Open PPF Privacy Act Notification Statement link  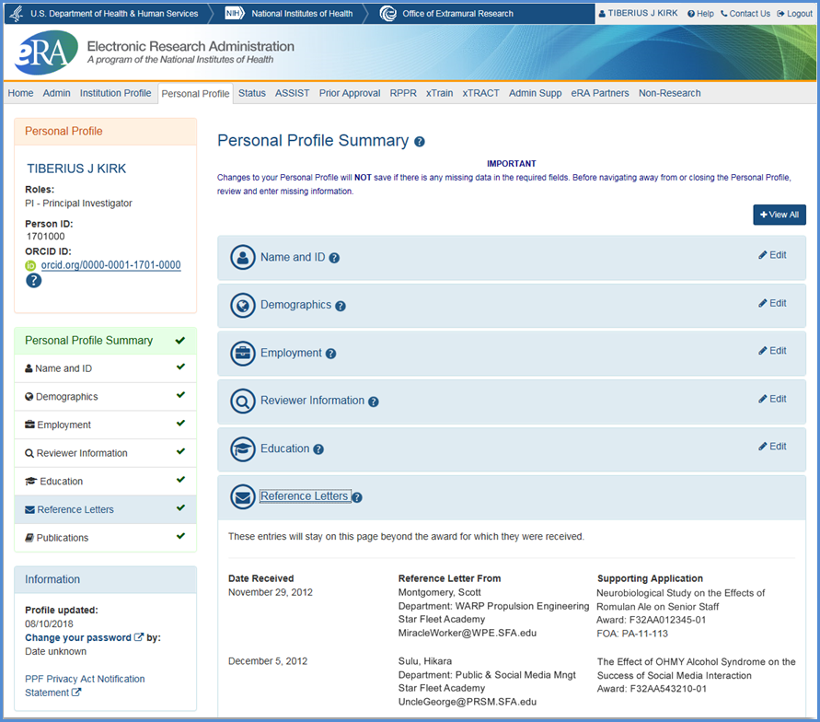coord(85,685)
